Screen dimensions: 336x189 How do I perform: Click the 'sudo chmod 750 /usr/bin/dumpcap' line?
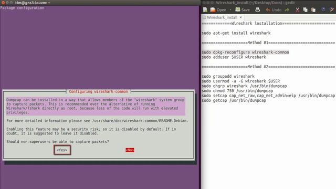pos(237,91)
